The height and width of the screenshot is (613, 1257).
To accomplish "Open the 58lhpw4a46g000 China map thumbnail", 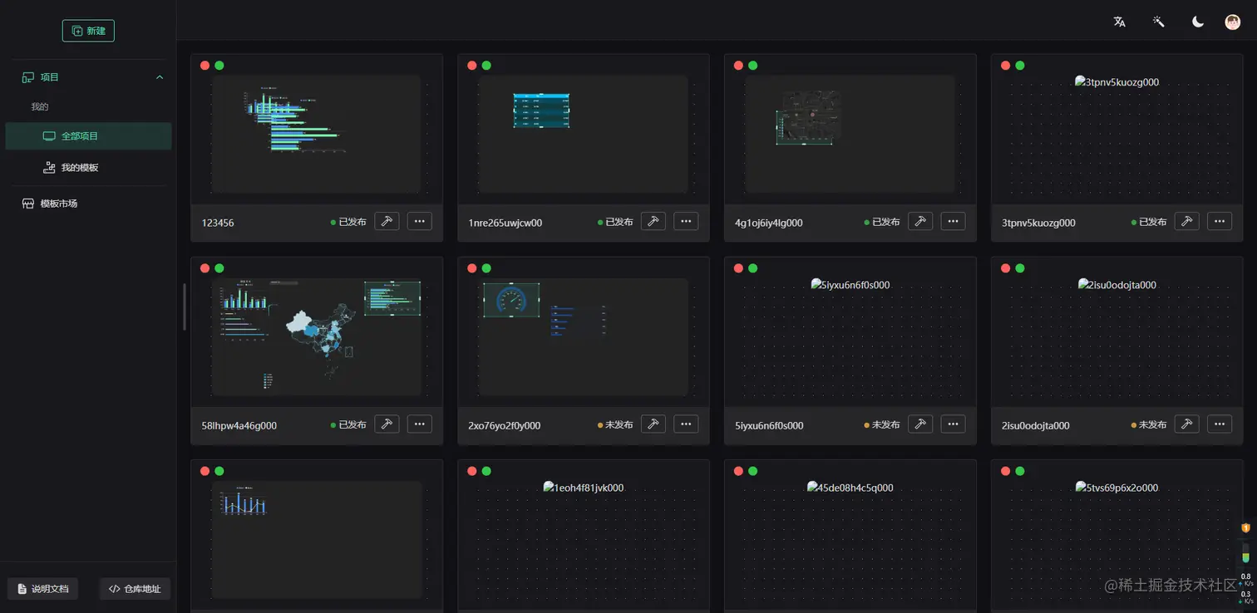I will (317, 337).
